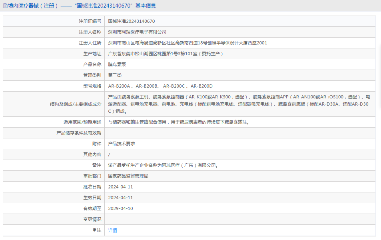381x240 pixels.
Task: Click the 批准日期 row label
Action: tap(92, 187)
